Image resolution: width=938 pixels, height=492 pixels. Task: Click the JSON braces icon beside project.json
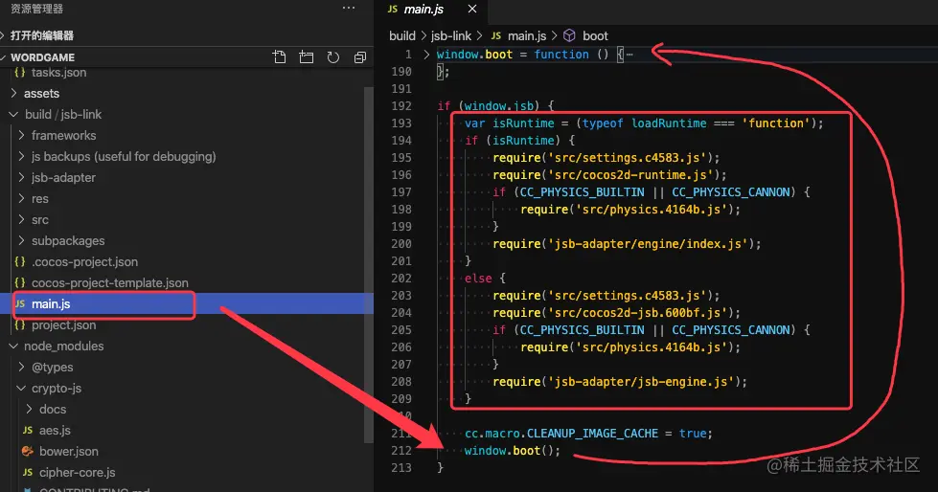click(20, 324)
